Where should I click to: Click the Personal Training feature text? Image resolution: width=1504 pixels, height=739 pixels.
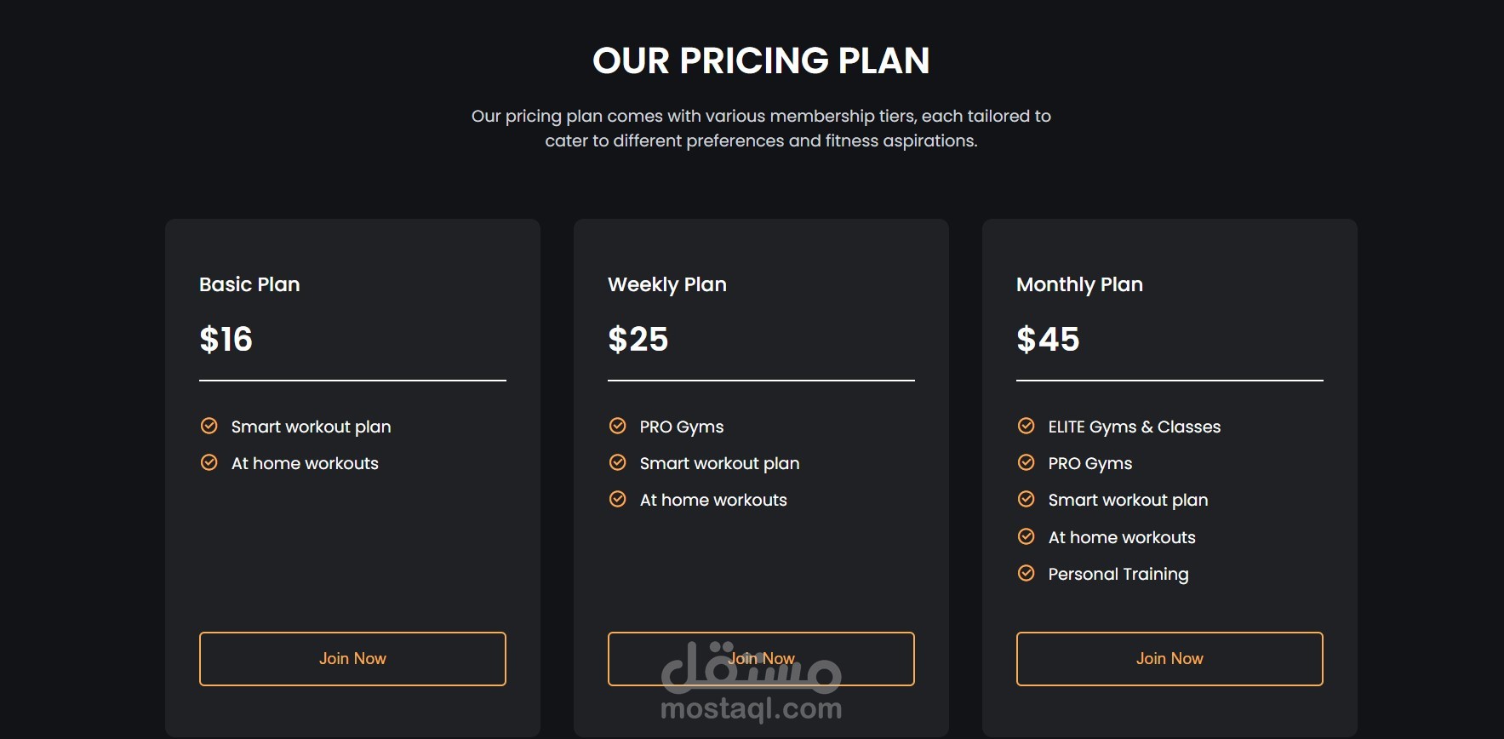1118,574
